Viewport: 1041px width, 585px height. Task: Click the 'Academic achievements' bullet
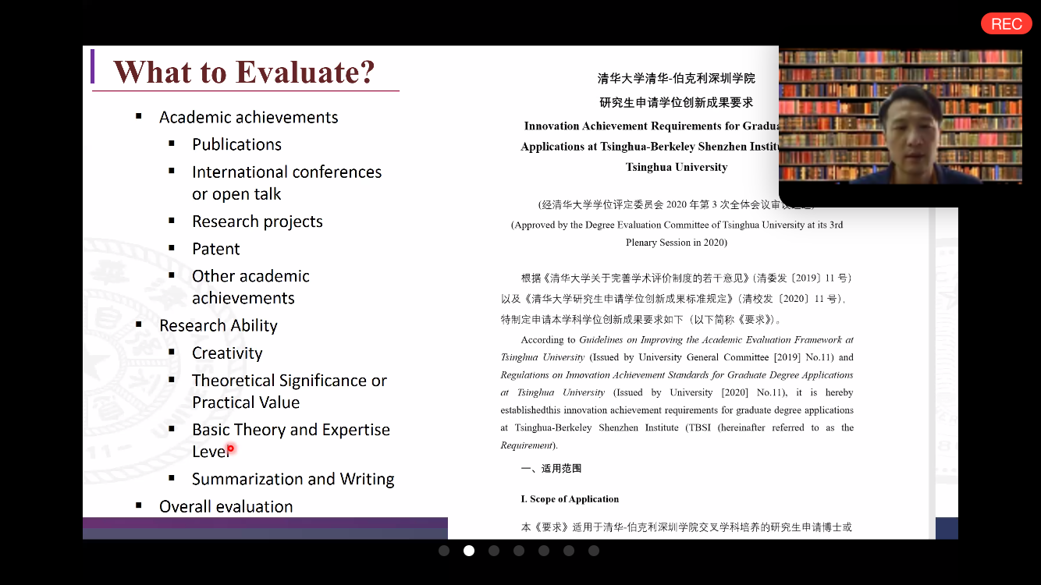(x=249, y=117)
